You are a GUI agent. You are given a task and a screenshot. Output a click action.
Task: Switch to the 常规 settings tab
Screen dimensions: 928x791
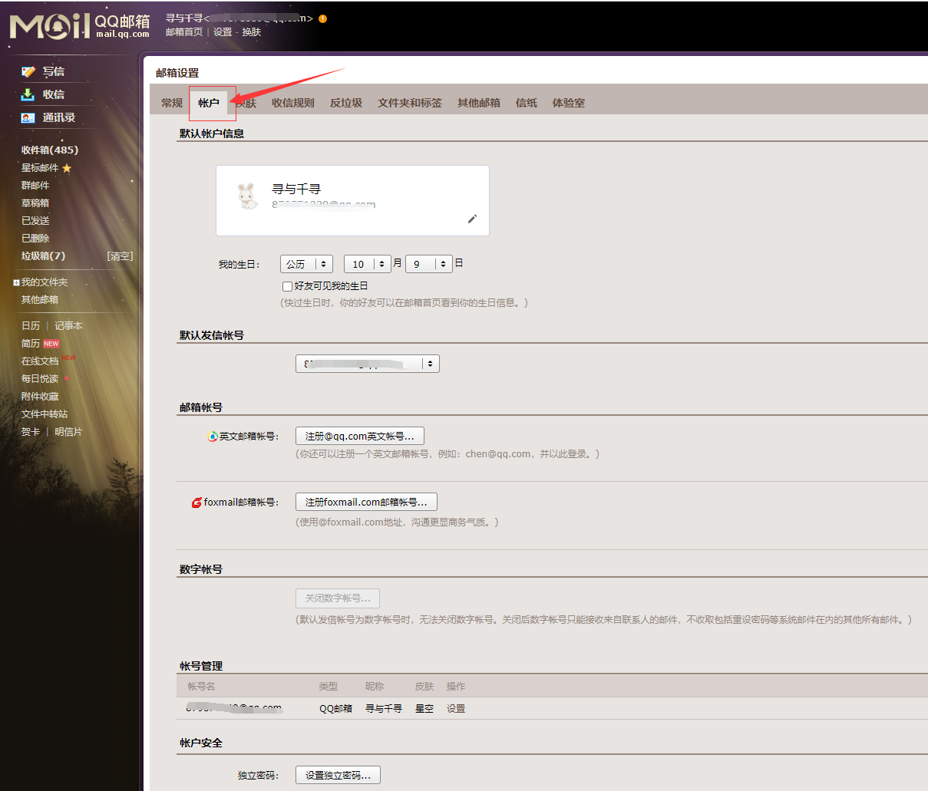point(172,103)
